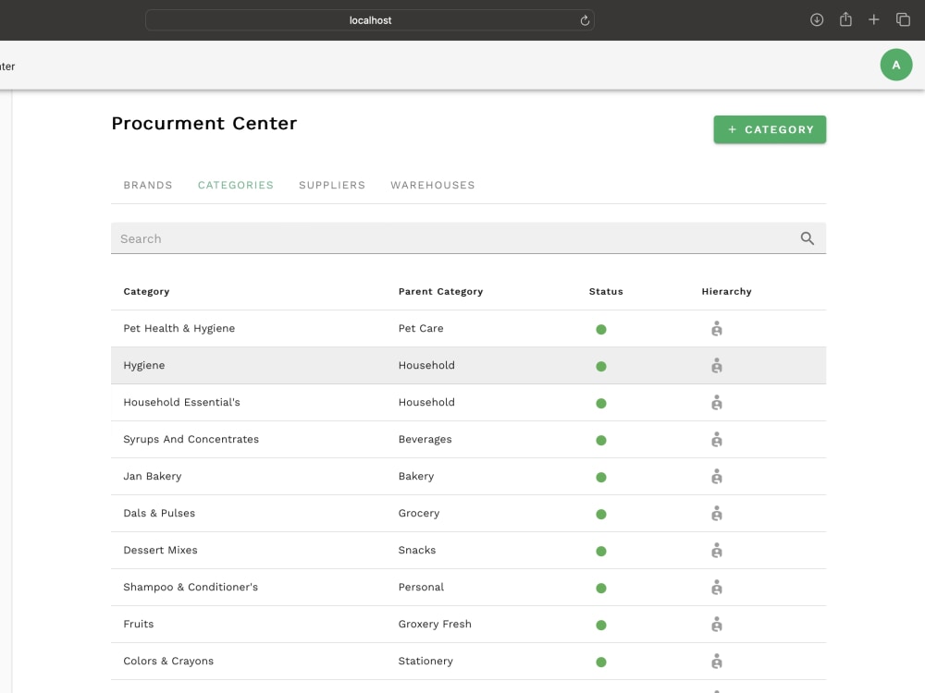
Task: Click the Category column header
Action: coord(146,292)
